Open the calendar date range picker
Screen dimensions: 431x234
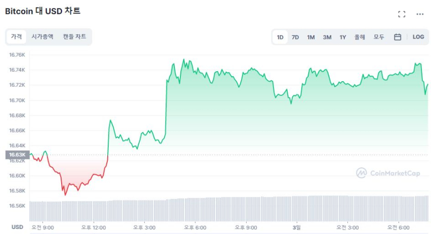(397, 37)
